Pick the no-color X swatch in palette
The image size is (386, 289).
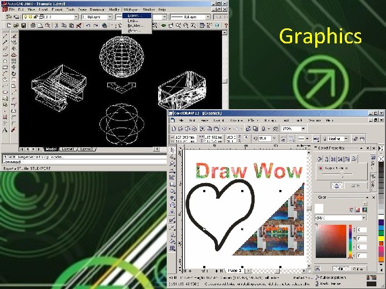point(381,159)
